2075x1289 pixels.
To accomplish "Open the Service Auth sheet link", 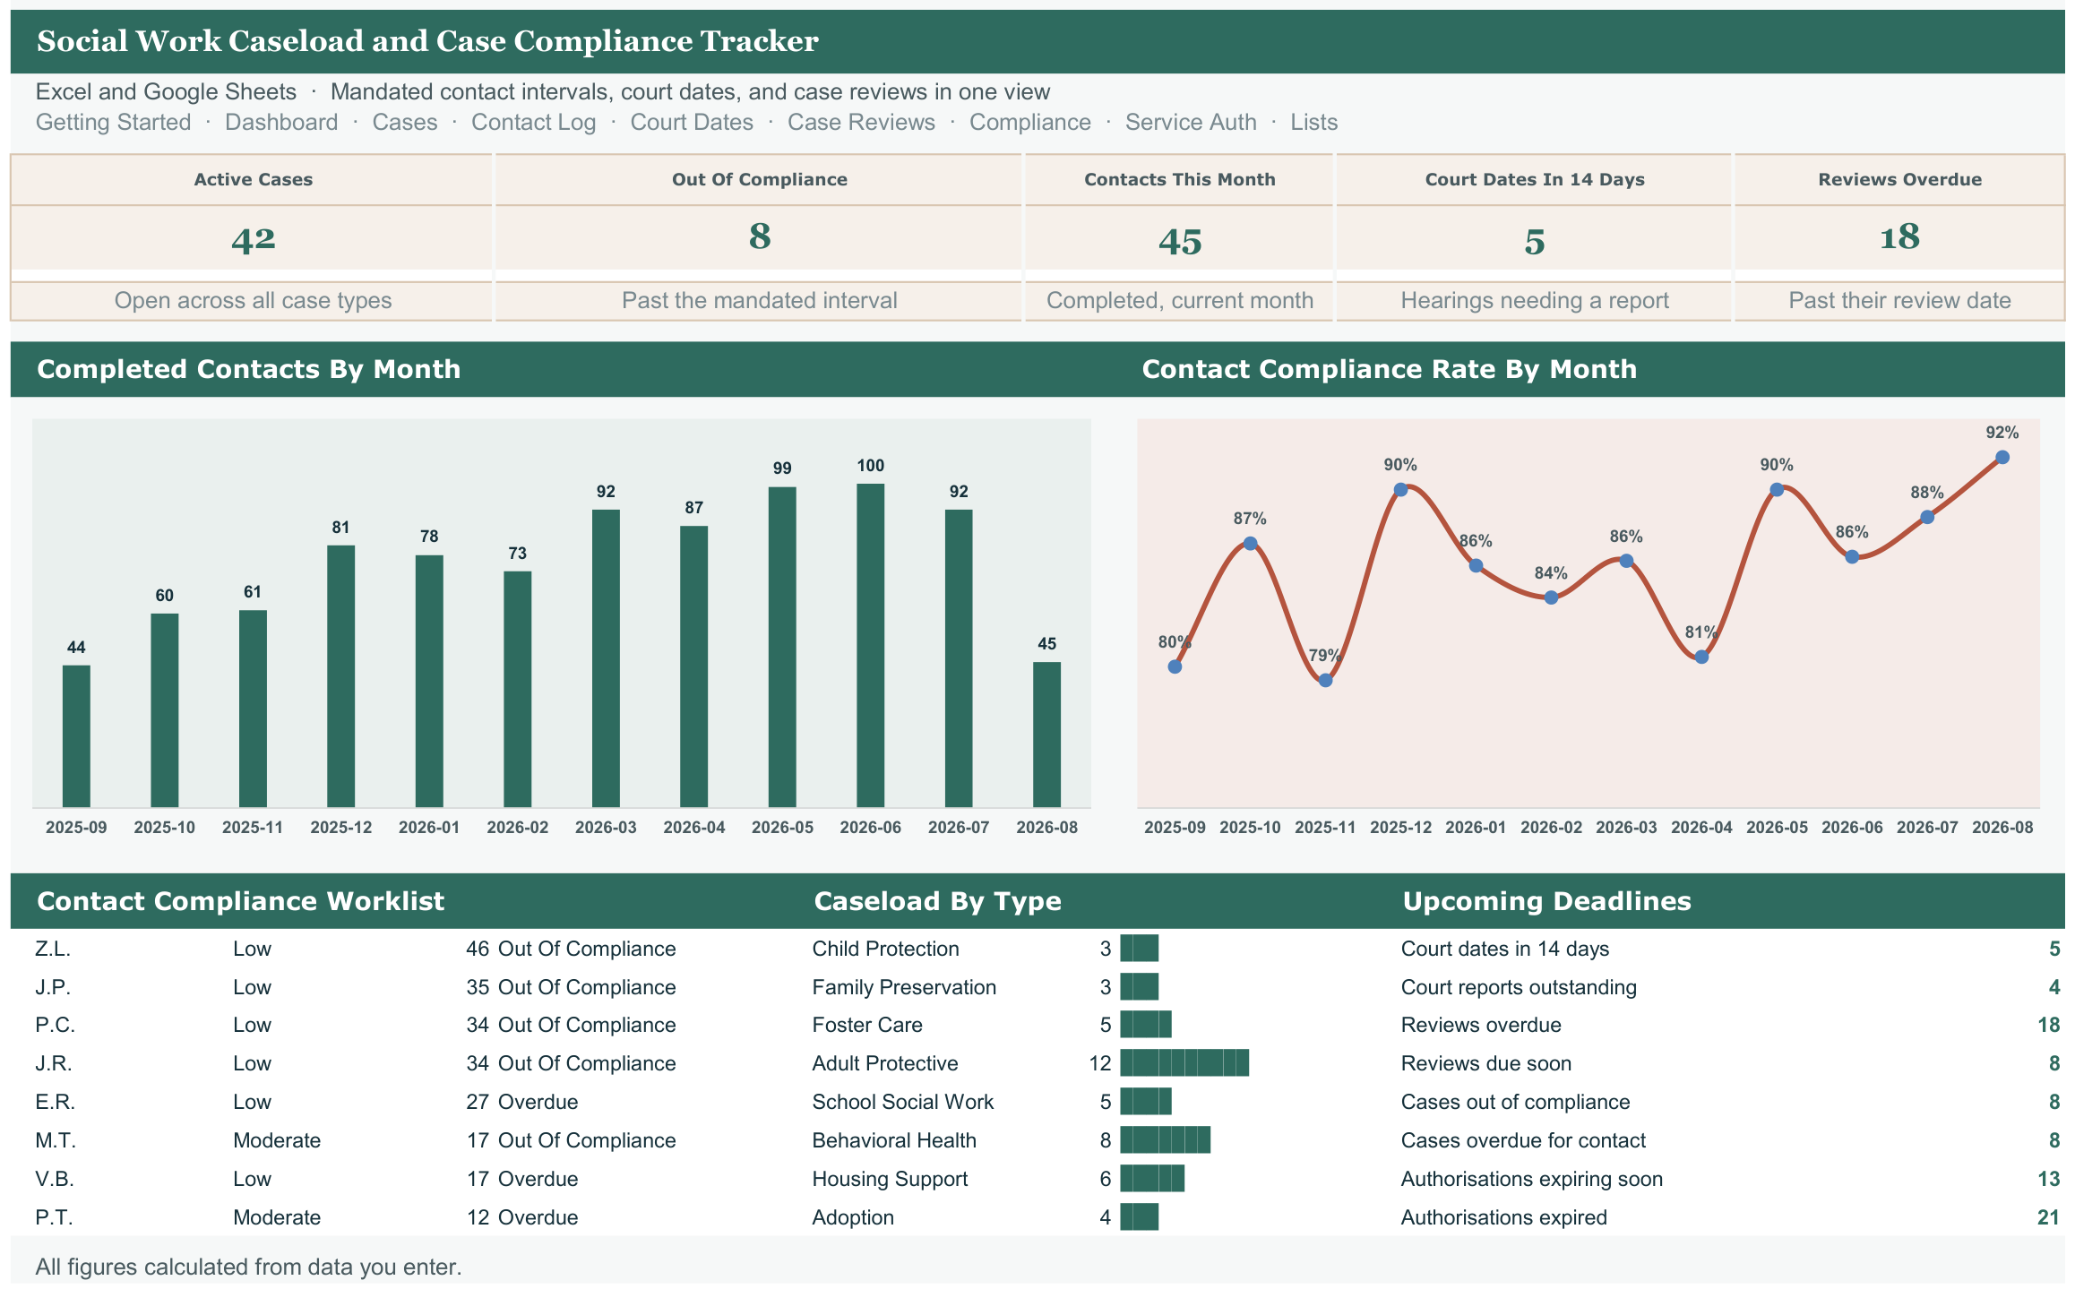I will 1191,122.
